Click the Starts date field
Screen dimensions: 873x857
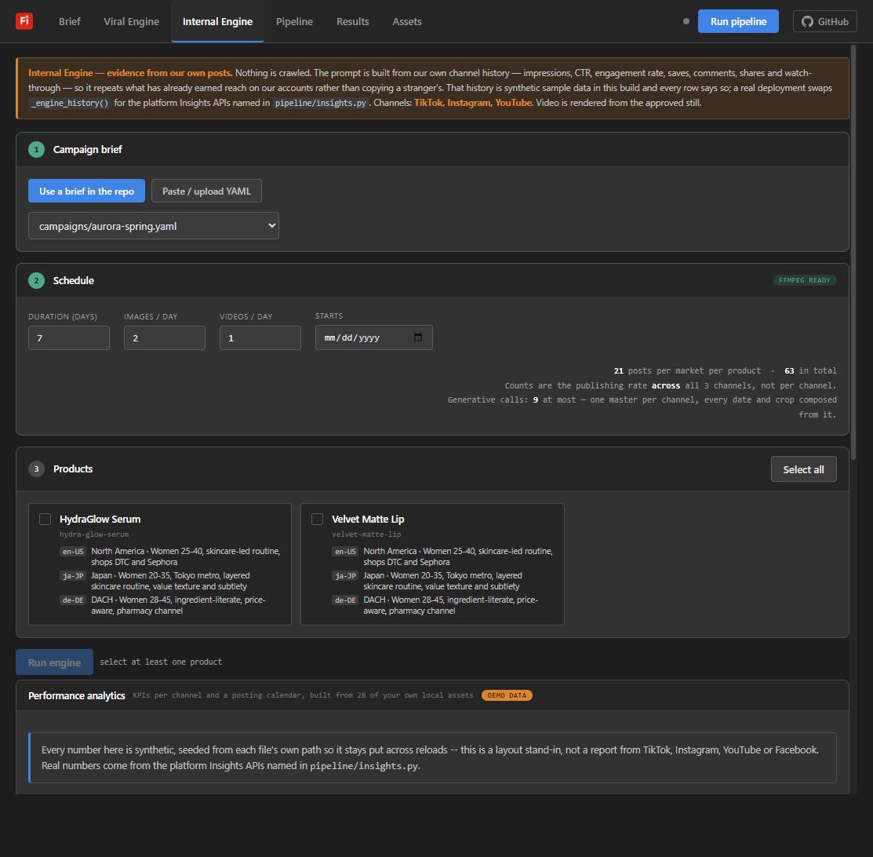(373, 337)
